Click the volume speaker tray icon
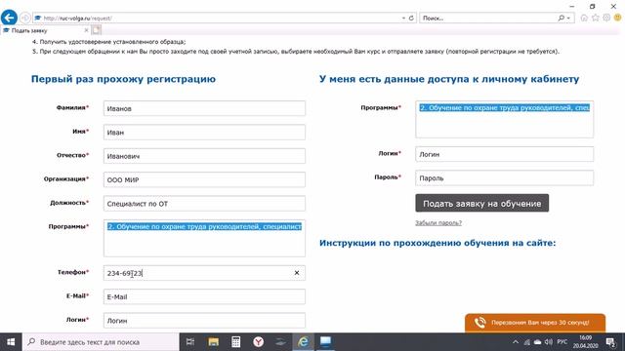The width and height of the screenshot is (625, 351). 549,342
